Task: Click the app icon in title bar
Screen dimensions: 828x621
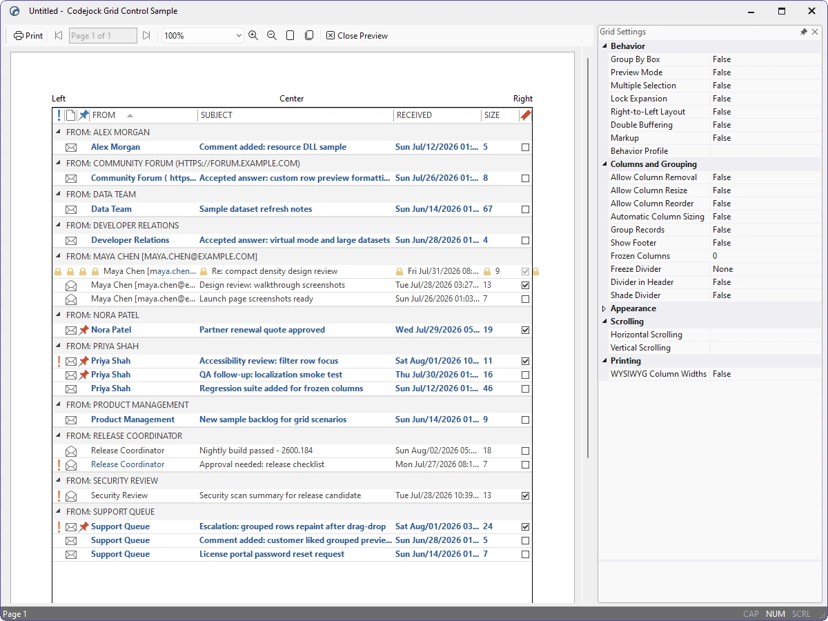Action: tap(14, 11)
